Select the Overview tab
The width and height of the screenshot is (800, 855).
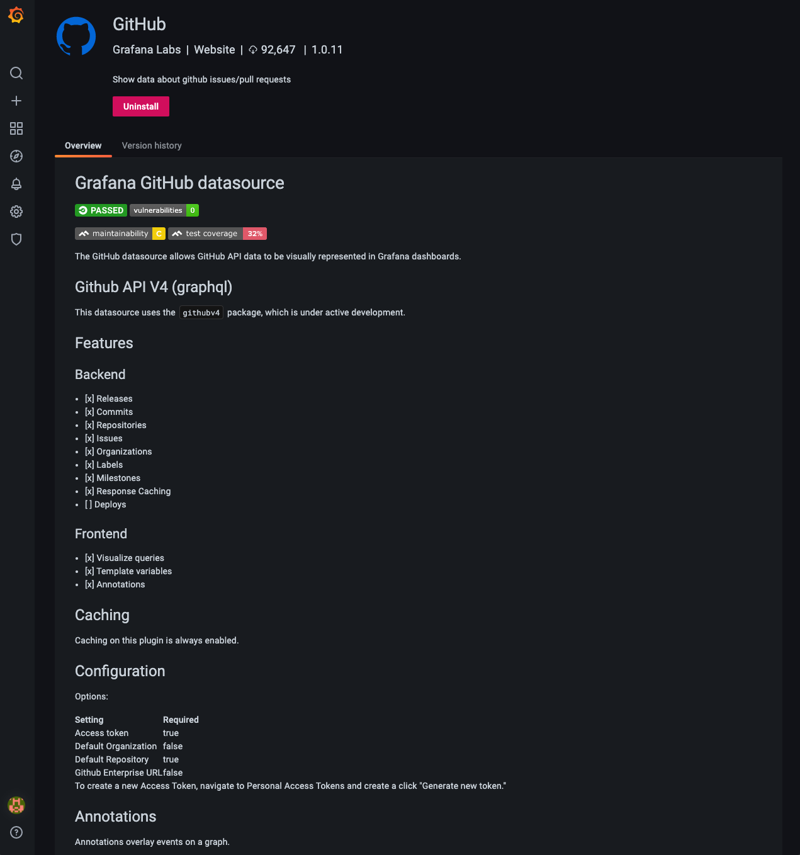pyautogui.click(x=82, y=145)
